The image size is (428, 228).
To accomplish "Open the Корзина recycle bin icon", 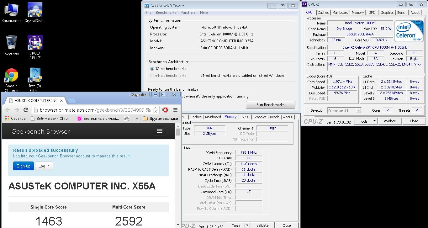I will [11, 45].
